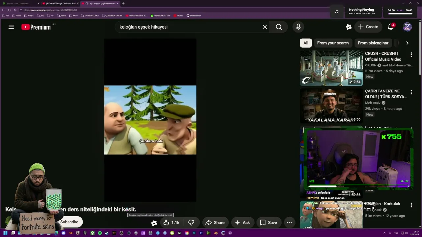Screen dimensions: 422x237
Task: Click the Nothing Playing widget text
Action: [362, 10]
